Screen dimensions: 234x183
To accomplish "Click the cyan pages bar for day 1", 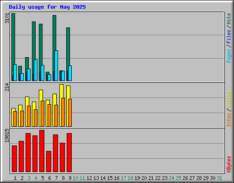I will (x=15, y=73).
